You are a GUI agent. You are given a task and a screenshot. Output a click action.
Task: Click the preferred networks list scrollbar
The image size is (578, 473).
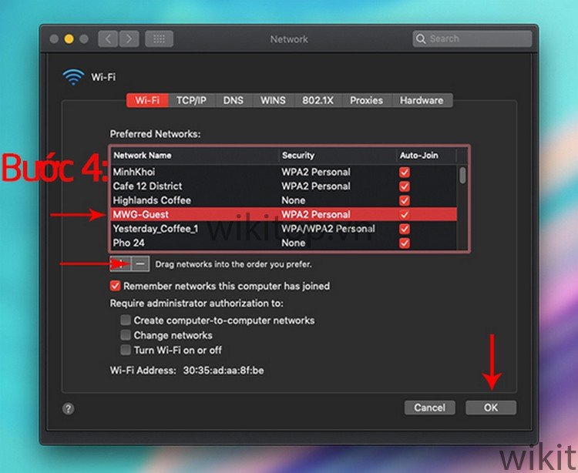coord(462,176)
